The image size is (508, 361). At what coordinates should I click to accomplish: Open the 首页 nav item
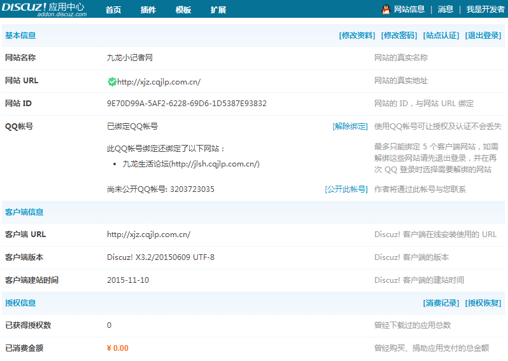[x=113, y=10]
